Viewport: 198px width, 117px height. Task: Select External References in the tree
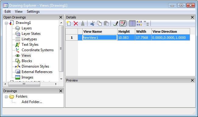coord(37,72)
